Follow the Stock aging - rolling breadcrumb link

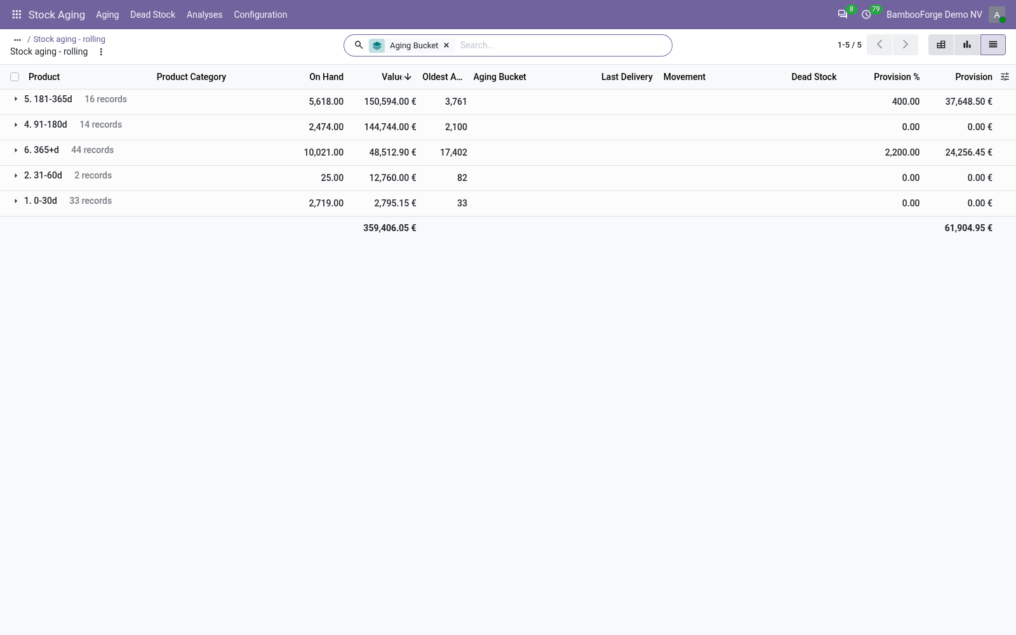coord(69,39)
